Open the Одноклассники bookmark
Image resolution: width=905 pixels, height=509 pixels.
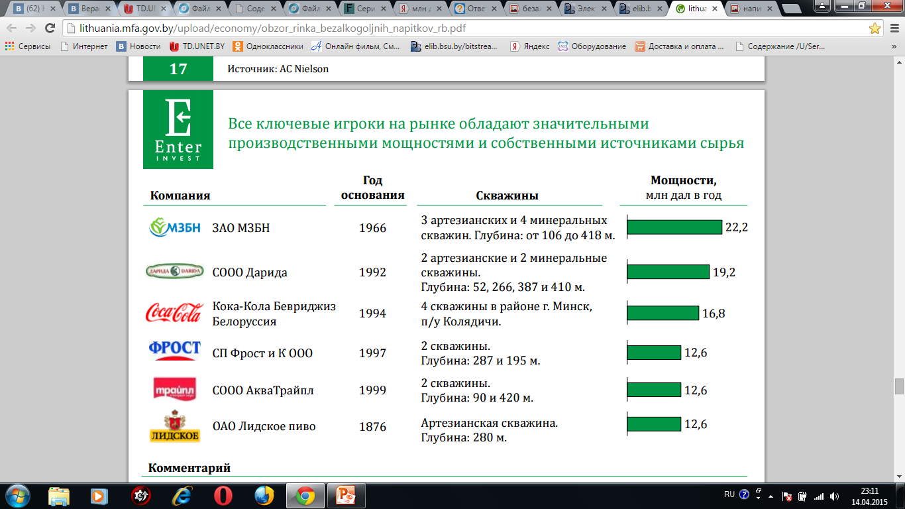(x=268, y=46)
